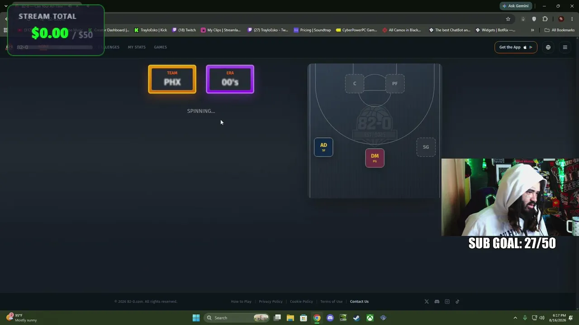
Task: Select the empty C court slot
Action: click(x=355, y=84)
